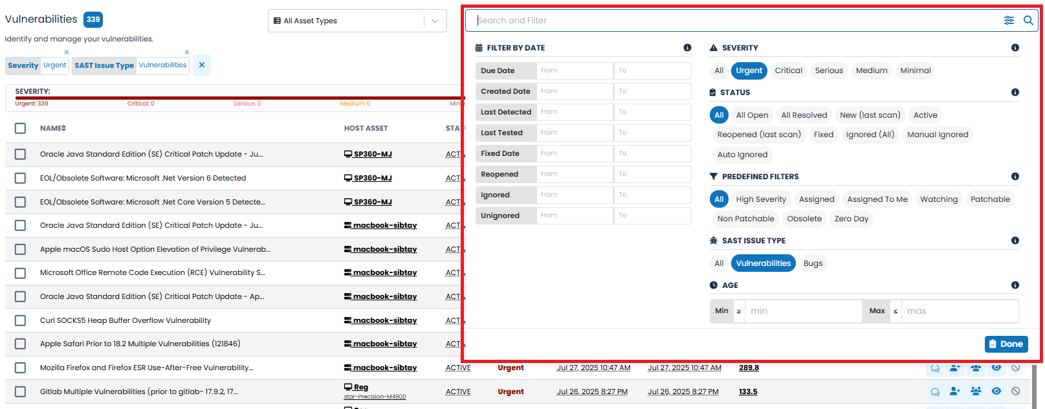1045x409 pixels.
Task: Check the Mozilla Firefox Use-After-Free row
Action: click(x=20, y=368)
